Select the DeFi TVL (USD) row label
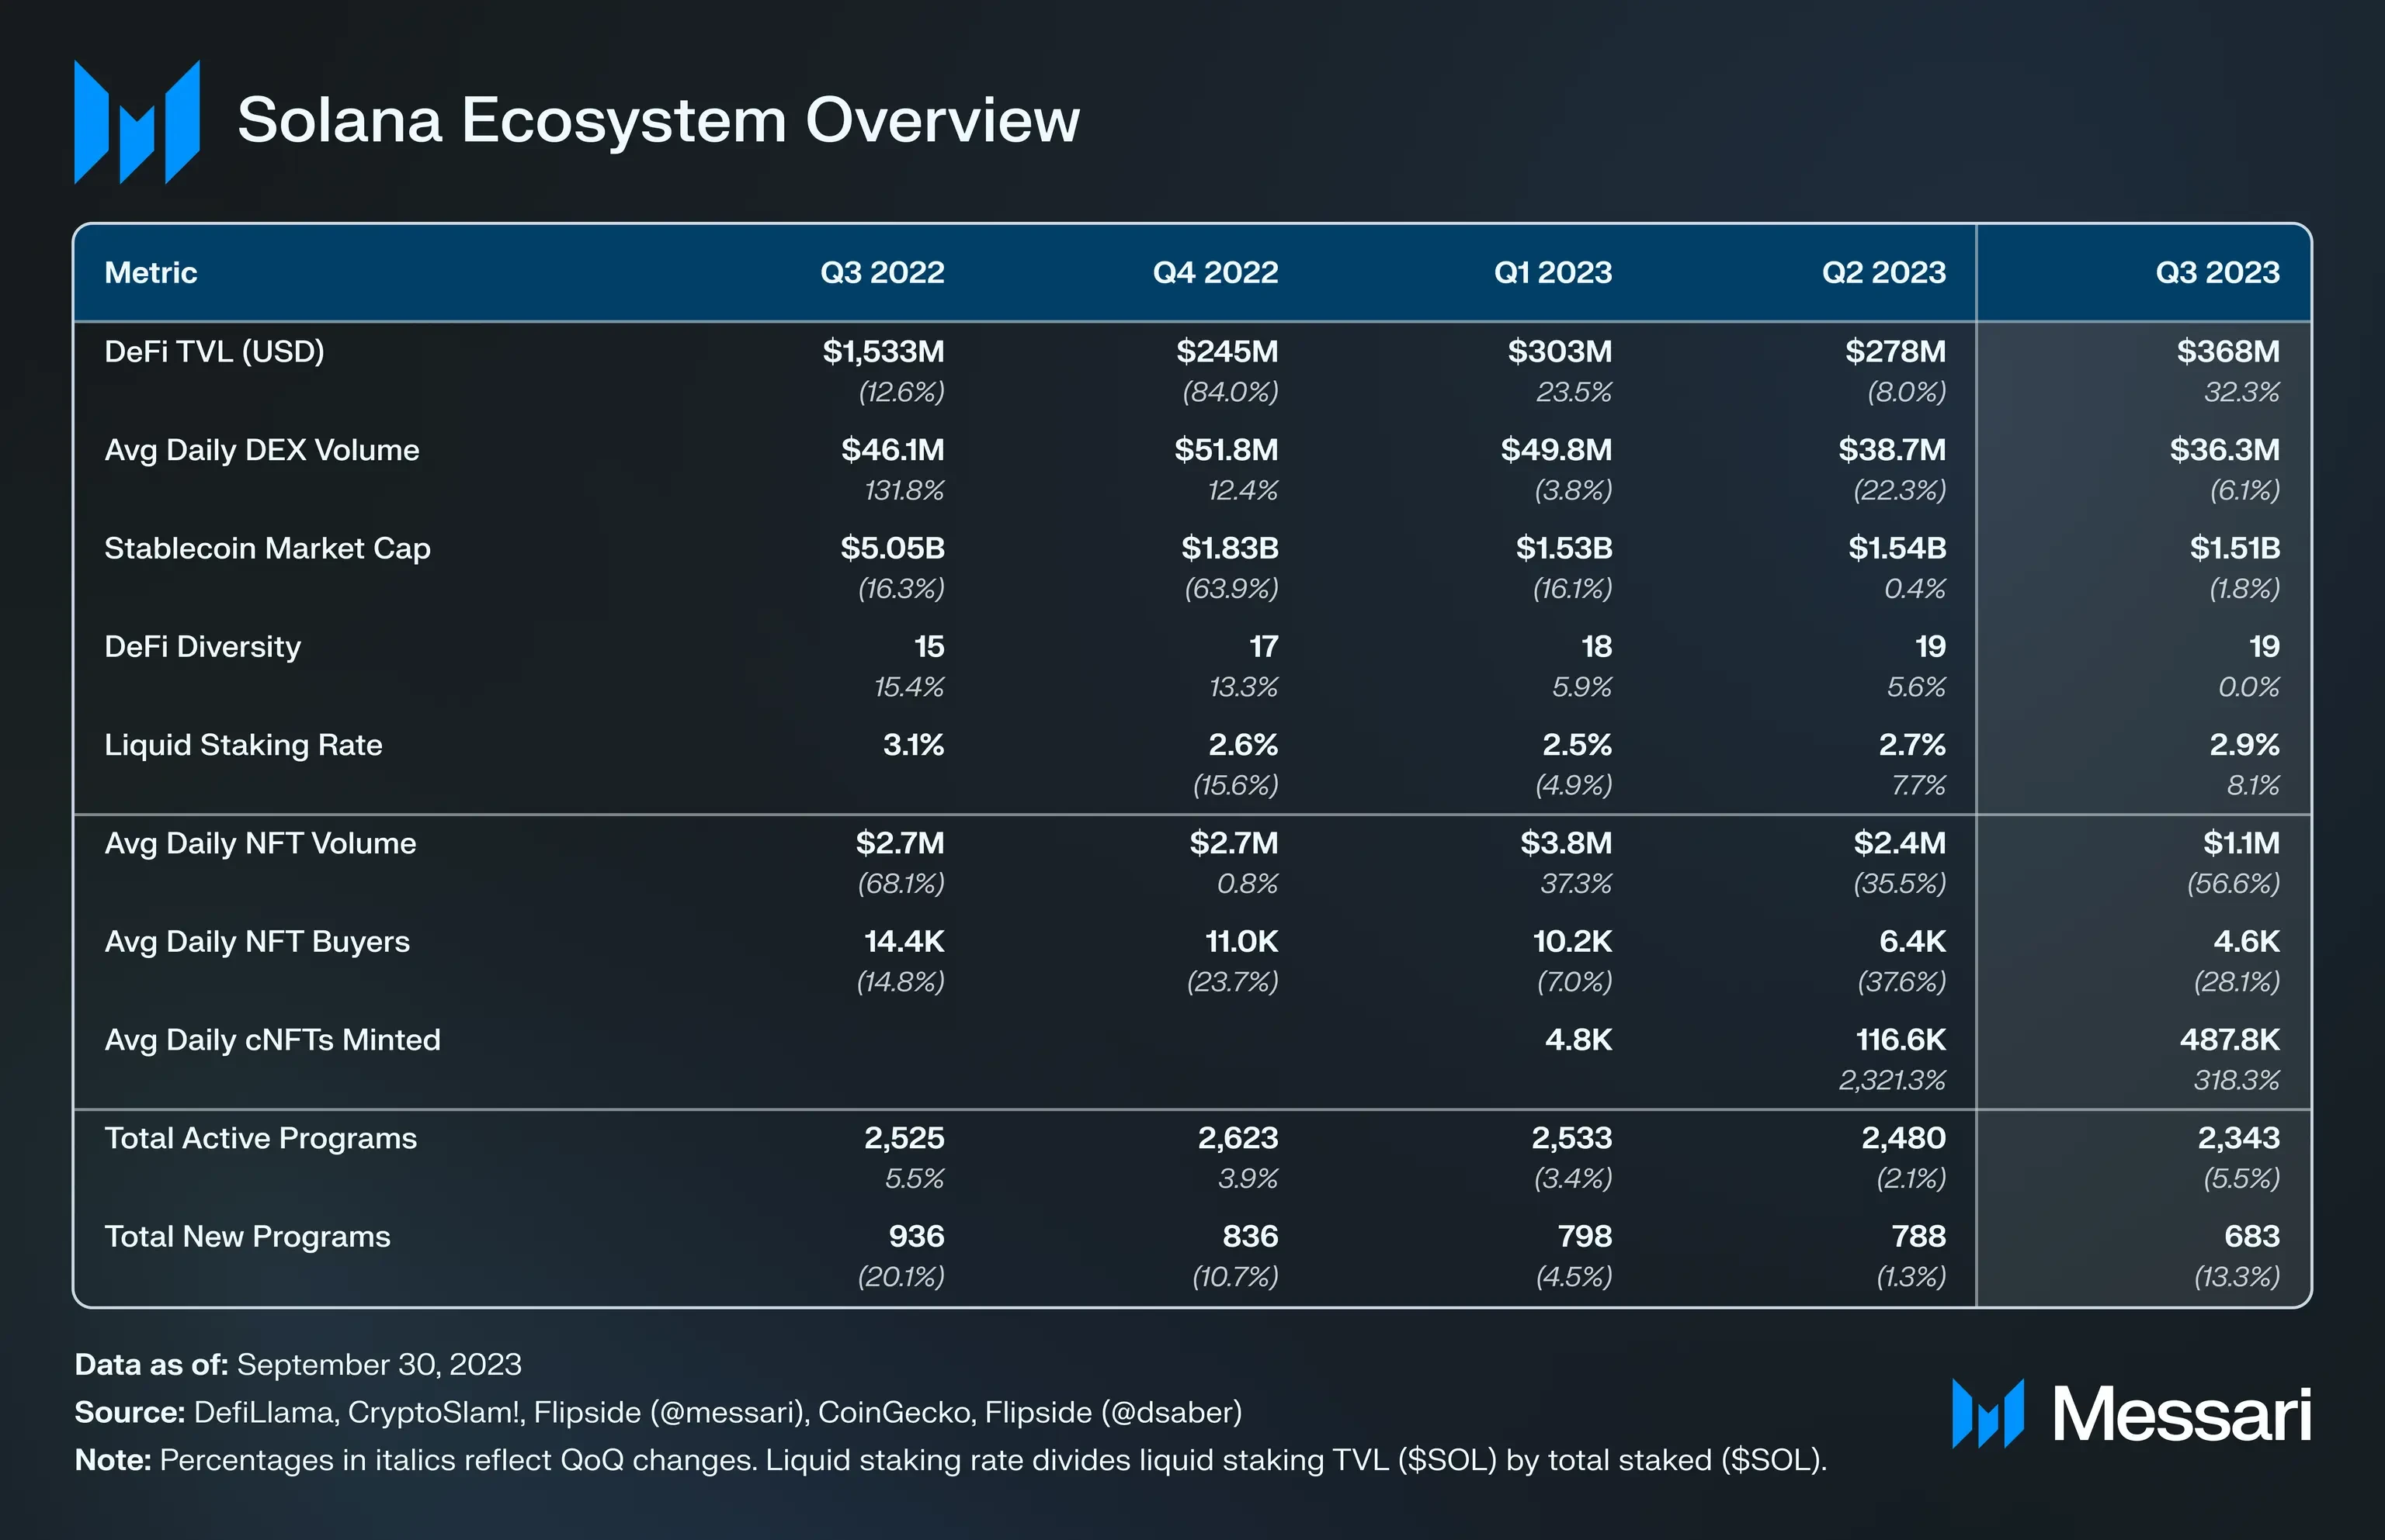This screenshot has height=1540, width=2385. point(214,352)
